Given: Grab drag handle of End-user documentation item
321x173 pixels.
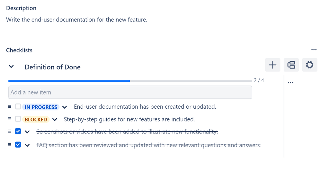Looking at the screenshot, I should click(10, 106).
